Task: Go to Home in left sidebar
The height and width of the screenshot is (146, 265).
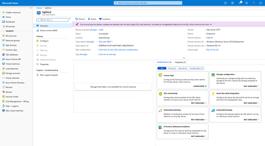Action: [8, 17]
